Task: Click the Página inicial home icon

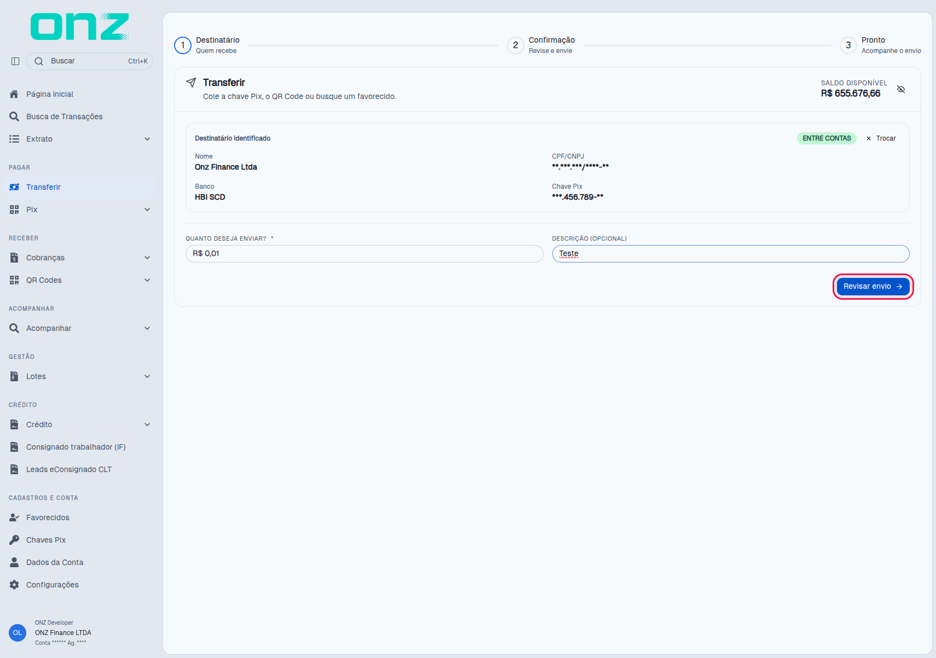Action: [x=14, y=94]
